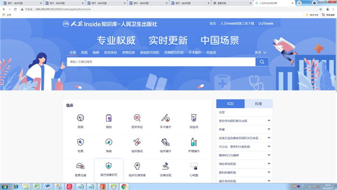
Task: Open the 症状体征 magnifier icon
Action: coord(137,118)
